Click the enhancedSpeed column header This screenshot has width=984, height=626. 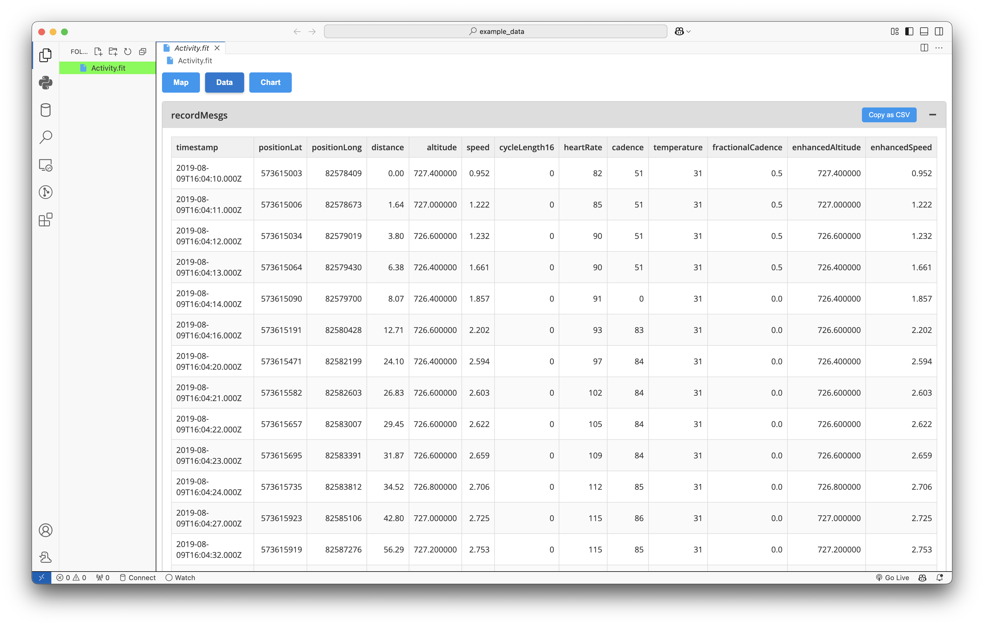pos(901,147)
